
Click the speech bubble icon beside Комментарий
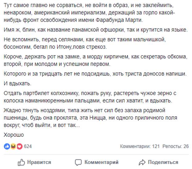point(78,162)
